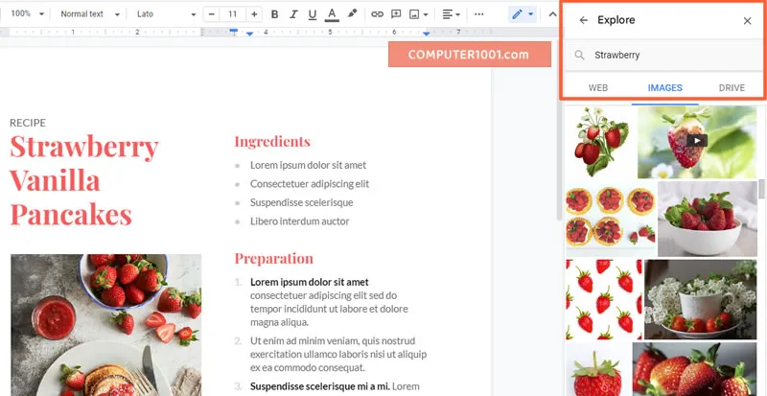Open the highlight color marker tool

352,14
